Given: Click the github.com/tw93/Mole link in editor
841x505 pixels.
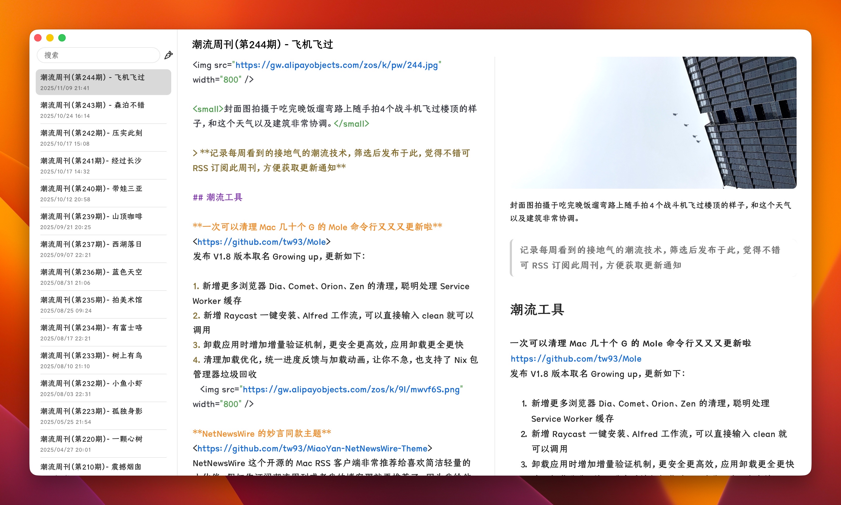Looking at the screenshot, I should pyautogui.click(x=262, y=242).
